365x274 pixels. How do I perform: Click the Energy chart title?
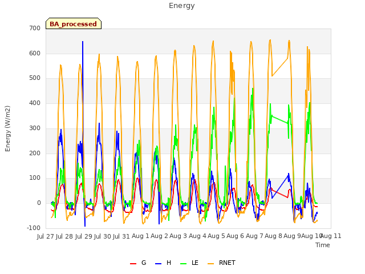[182, 6]
